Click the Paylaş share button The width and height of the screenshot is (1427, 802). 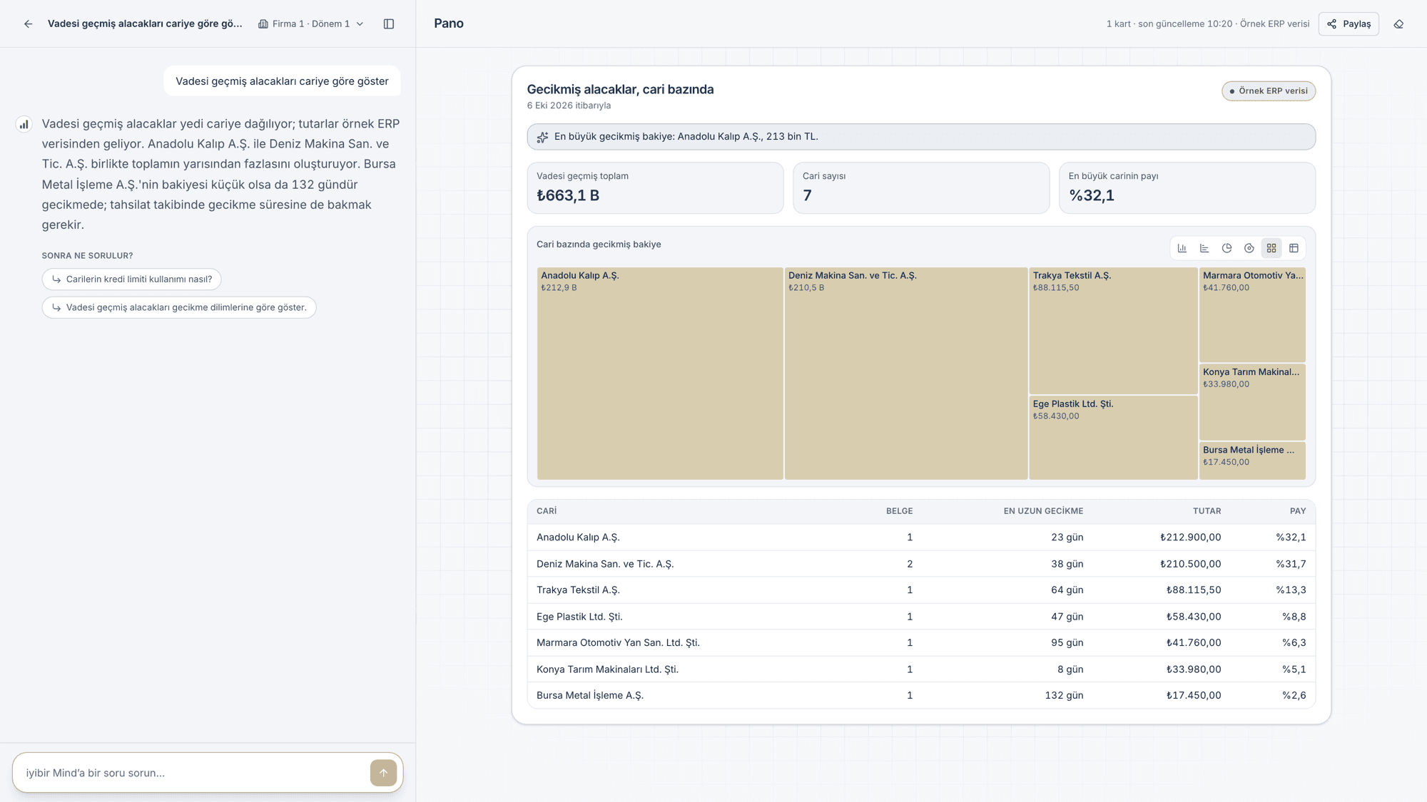pyautogui.click(x=1349, y=24)
